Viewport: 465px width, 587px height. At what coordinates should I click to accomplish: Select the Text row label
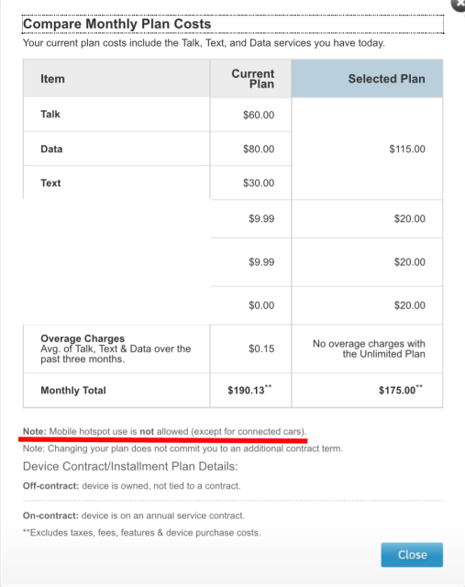[x=50, y=183]
